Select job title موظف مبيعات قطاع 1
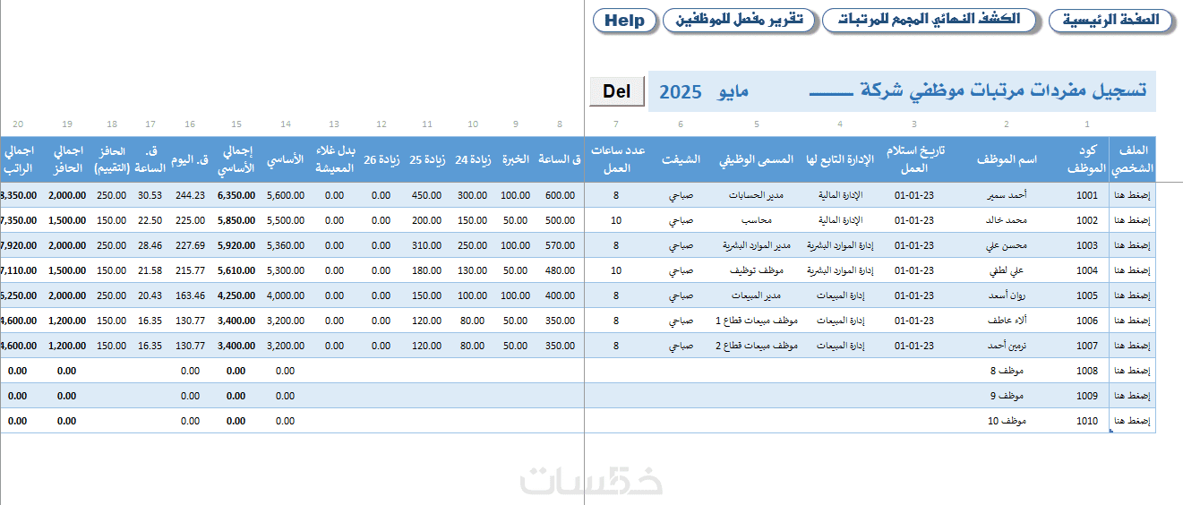Viewport: 1183px width, 505px height. point(757,321)
